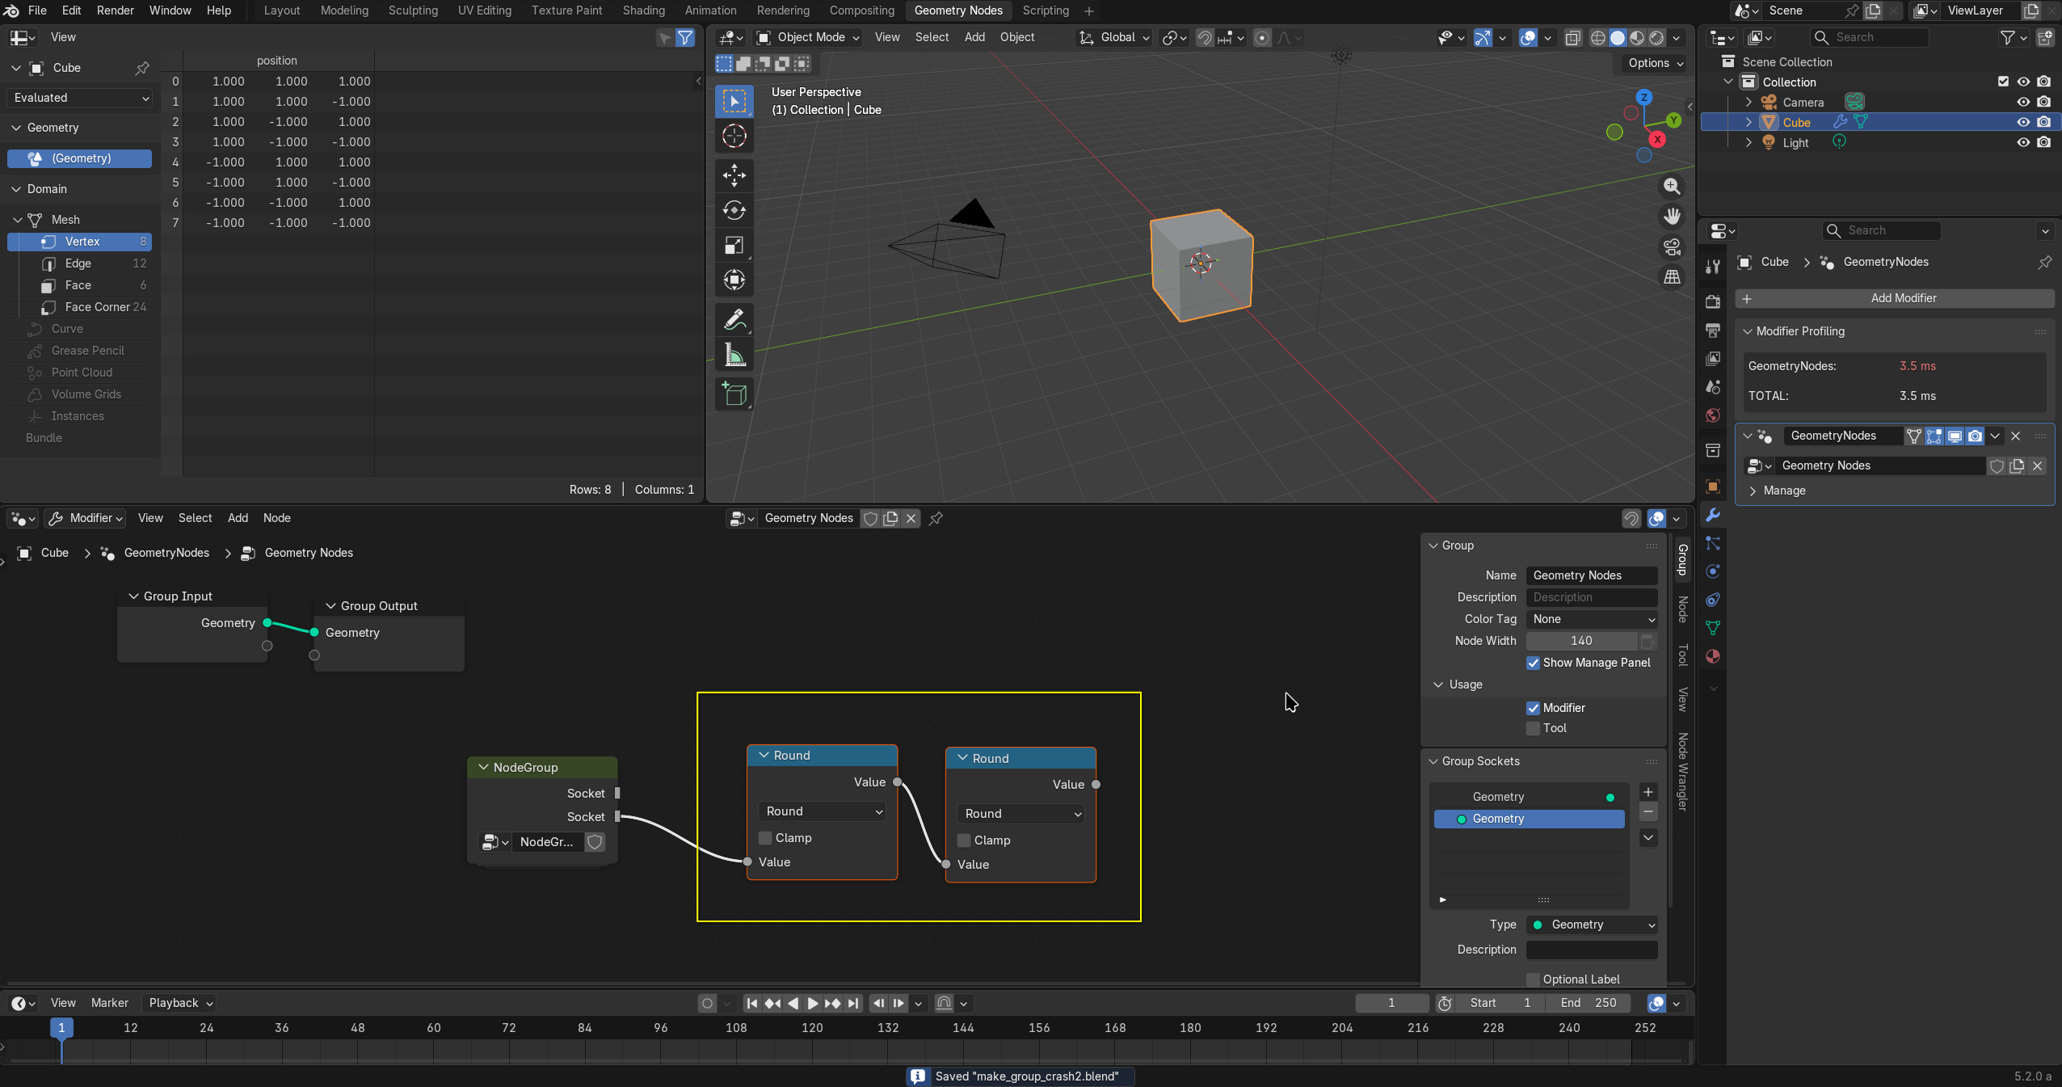Click the zoom magnifier viewport gizmo
The width and height of the screenshot is (2062, 1087).
pos(1671,187)
